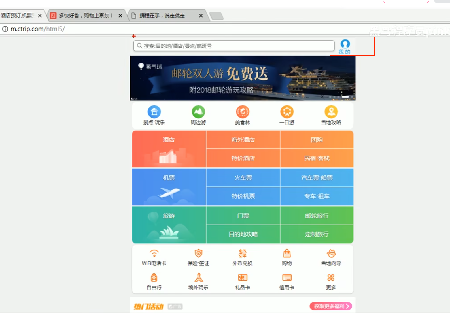Click the 获取更多福利 button
This screenshot has height=313, width=450.
pyautogui.click(x=331, y=306)
